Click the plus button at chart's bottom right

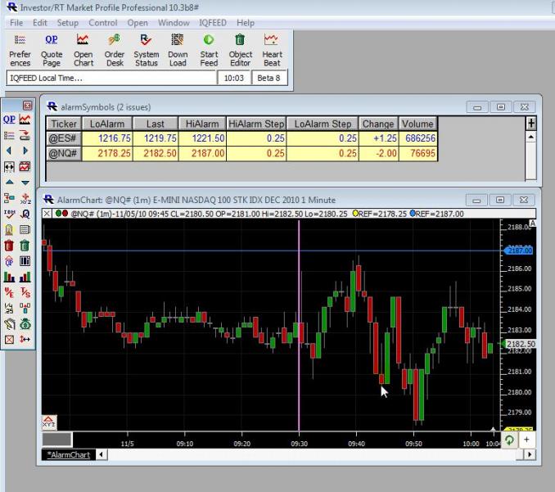pos(526,440)
